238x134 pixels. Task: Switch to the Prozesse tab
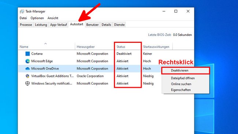[x=26, y=25]
